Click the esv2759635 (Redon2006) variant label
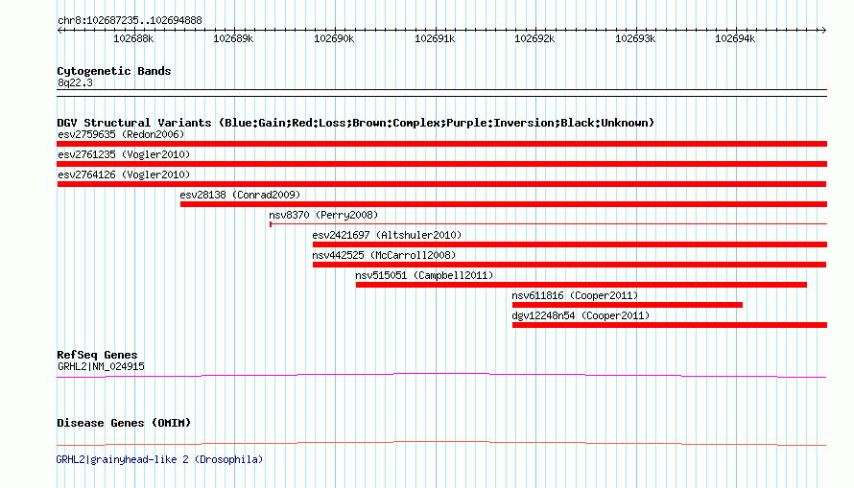 click(121, 134)
